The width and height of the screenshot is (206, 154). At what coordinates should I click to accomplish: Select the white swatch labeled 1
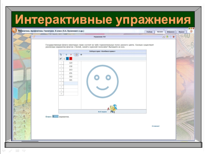point(64,59)
